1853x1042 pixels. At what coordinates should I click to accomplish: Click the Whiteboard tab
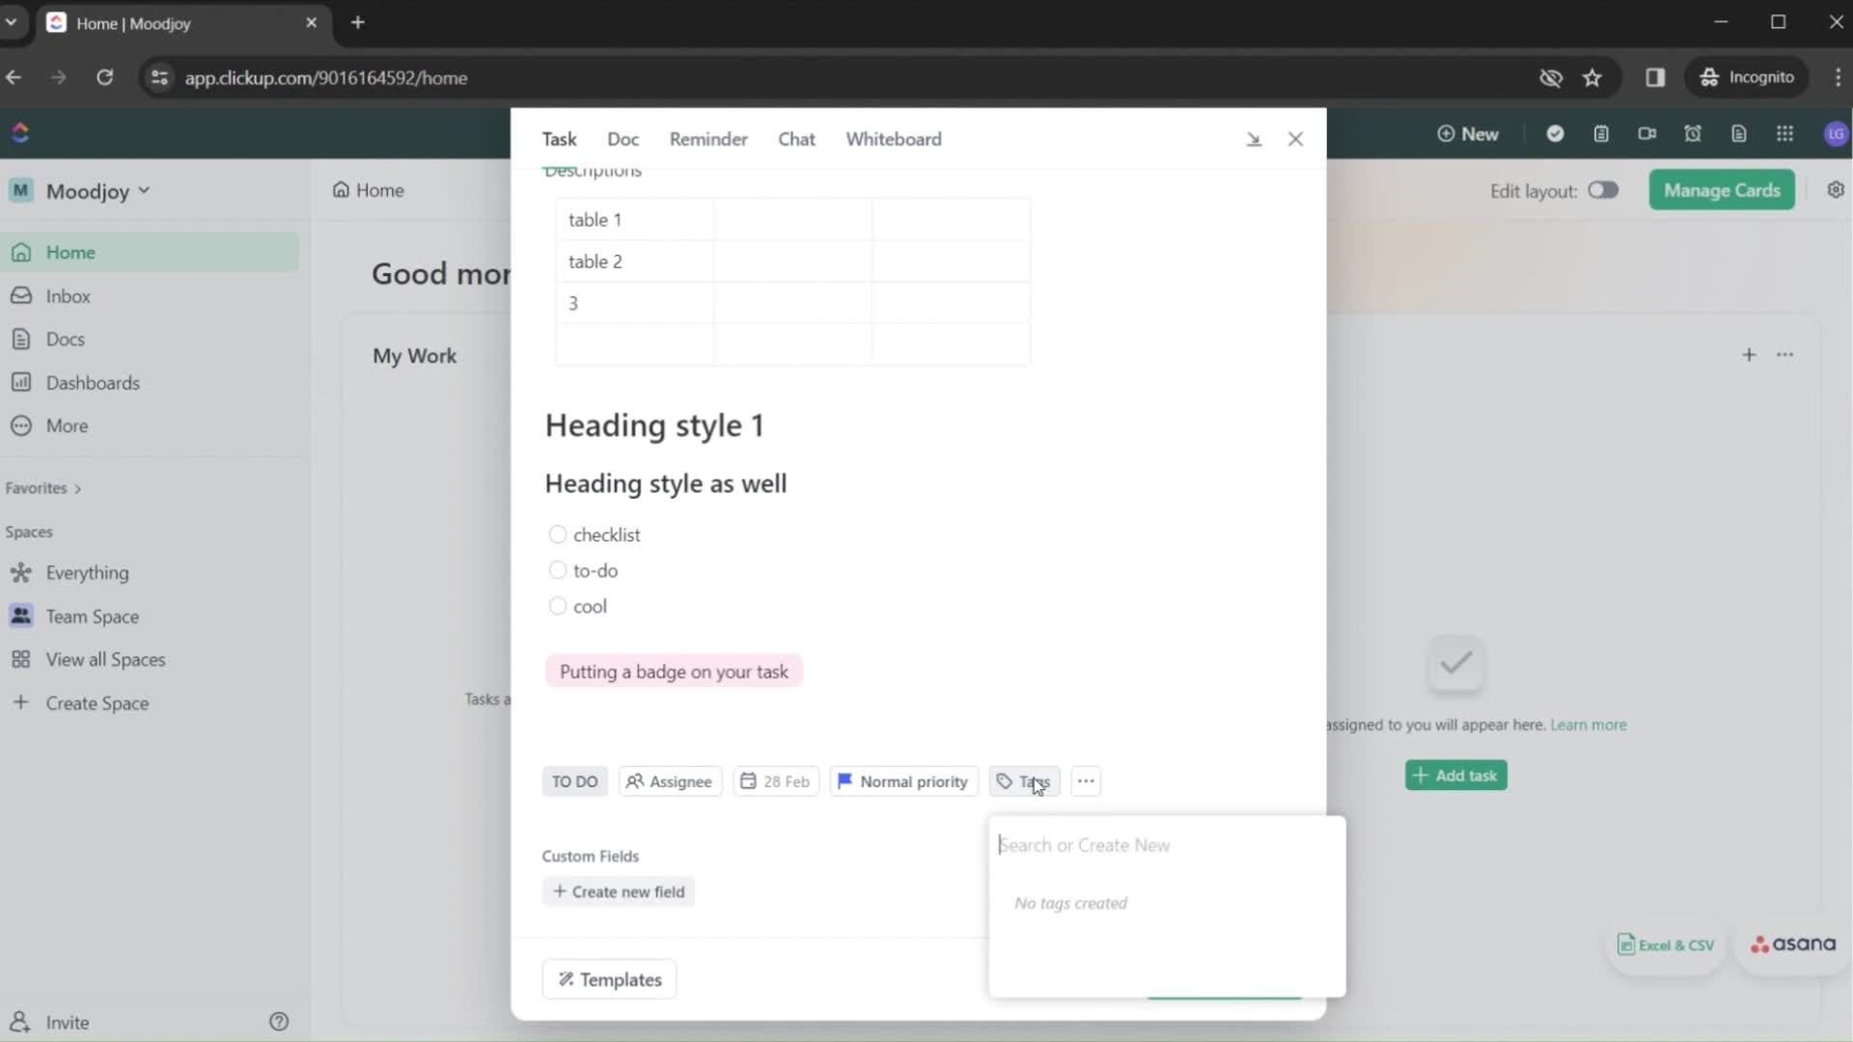[894, 139]
